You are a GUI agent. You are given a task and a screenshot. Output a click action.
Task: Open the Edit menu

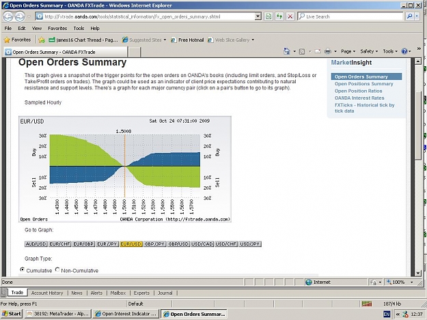click(x=21, y=28)
